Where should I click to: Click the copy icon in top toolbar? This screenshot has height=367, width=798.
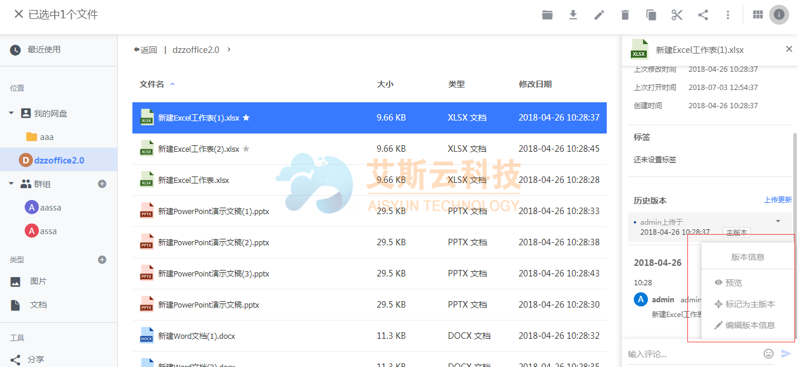pos(651,15)
